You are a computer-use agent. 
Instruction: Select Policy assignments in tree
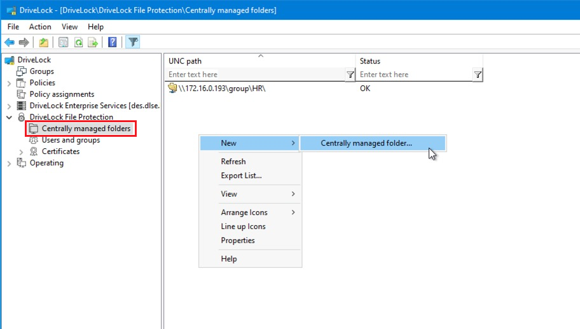click(62, 94)
